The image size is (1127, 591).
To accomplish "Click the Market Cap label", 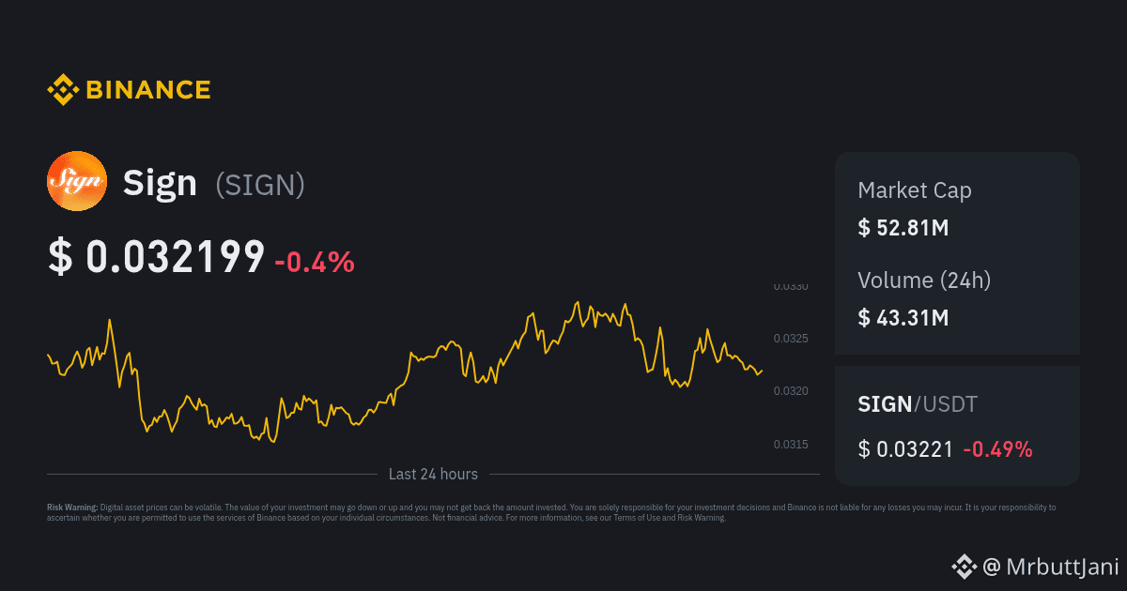I will point(915,190).
